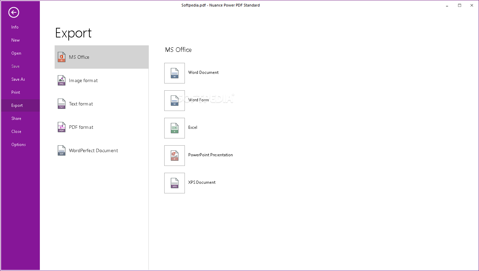This screenshot has height=271, width=479.
Task: Click the back arrow circle icon
Action: [14, 13]
